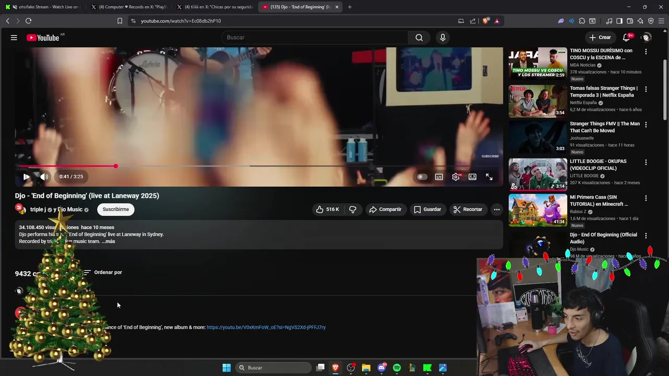Click the Crear create button
The image size is (669, 376).
pos(599,38)
